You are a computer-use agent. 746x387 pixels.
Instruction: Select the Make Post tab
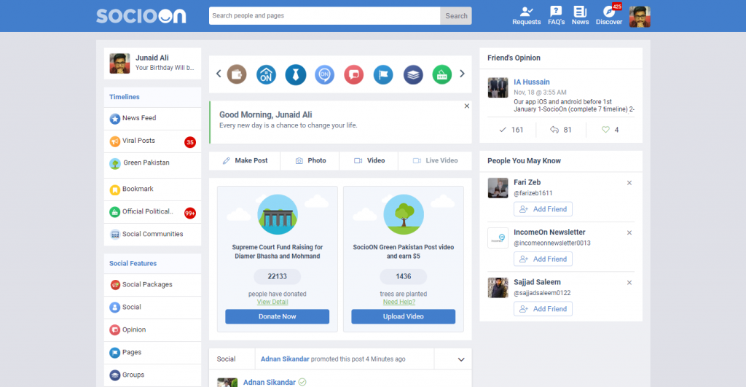pos(245,160)
